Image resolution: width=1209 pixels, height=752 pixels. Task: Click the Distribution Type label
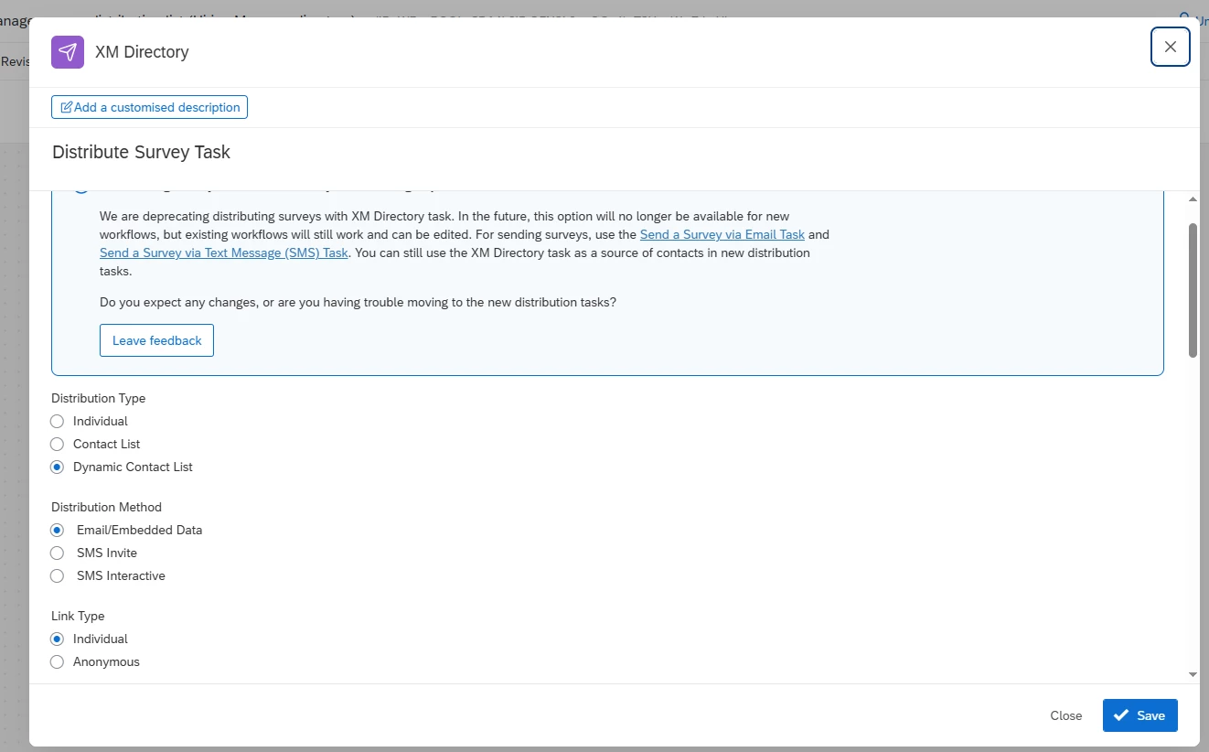pos(98,398)
